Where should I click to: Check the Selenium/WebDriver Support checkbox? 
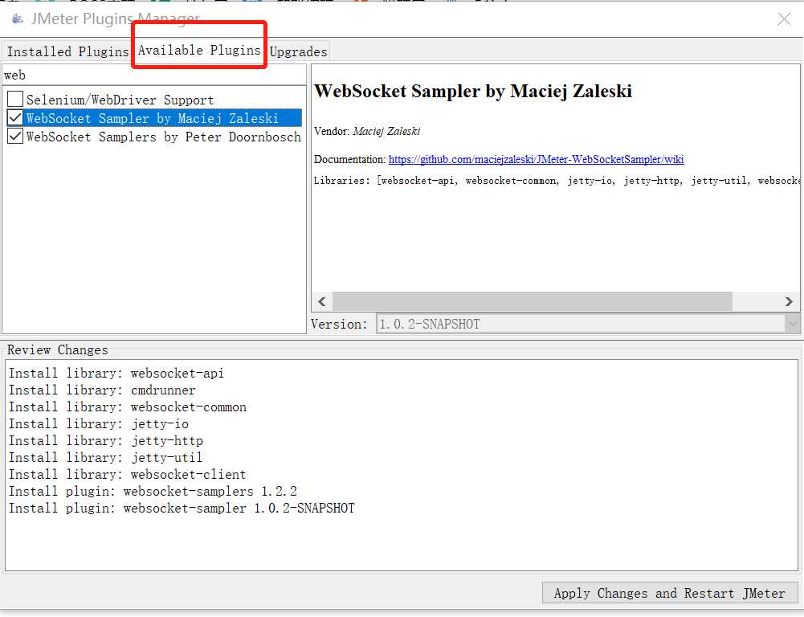click(x=15, y=99)
